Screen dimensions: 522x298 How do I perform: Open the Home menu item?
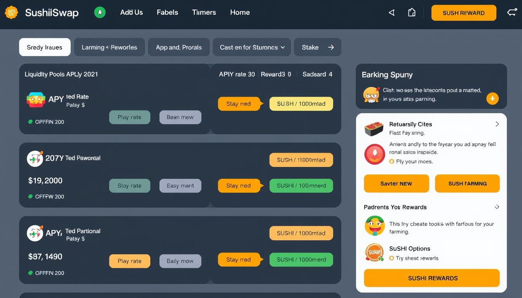(240, 12)
